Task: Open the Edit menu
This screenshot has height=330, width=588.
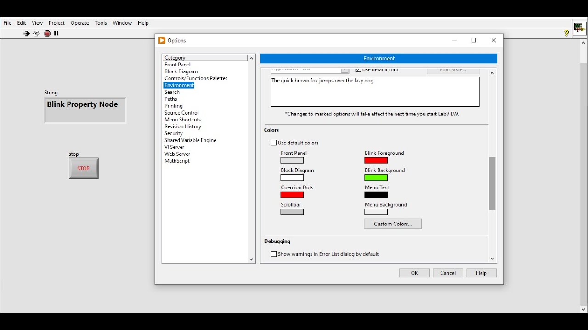Action: click(22, 23)
